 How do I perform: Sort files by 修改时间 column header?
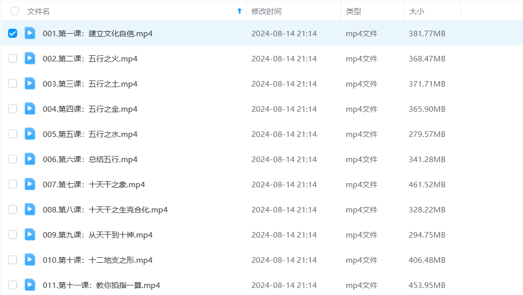[267, 11]
